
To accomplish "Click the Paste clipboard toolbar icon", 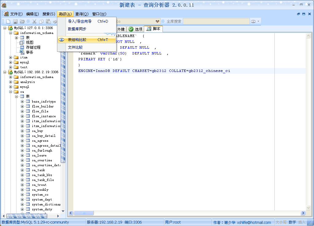I will [48, 21].
